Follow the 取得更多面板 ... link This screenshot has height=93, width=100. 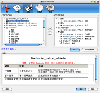9,49
